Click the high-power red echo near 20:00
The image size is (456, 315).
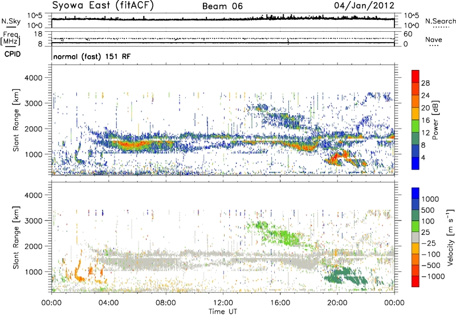pos(335,157)
